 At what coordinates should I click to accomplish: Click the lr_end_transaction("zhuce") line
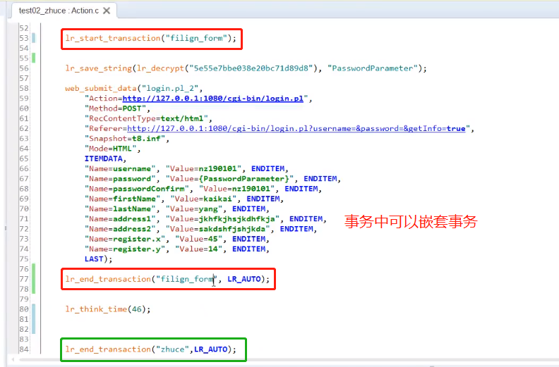coord(151,349)
